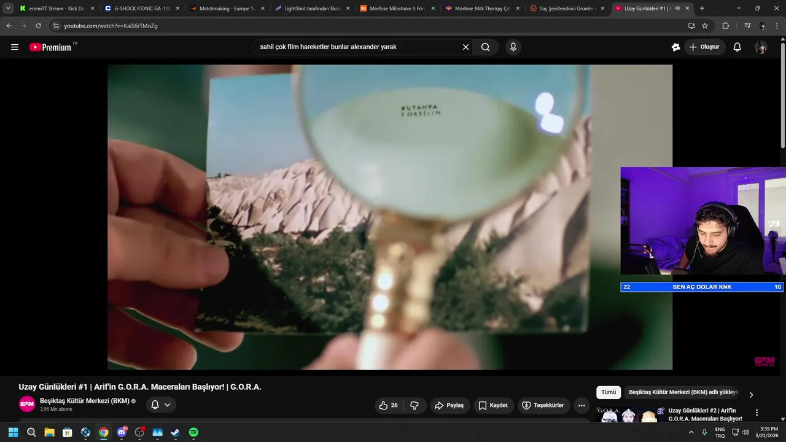786x442 pixels.
Task: Open Discord from the taskbar
Action: [122, 432]
